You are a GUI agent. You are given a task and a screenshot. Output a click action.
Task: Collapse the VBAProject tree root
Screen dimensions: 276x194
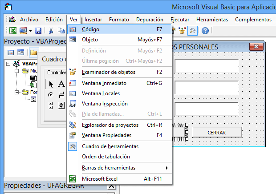coord(8,64)
